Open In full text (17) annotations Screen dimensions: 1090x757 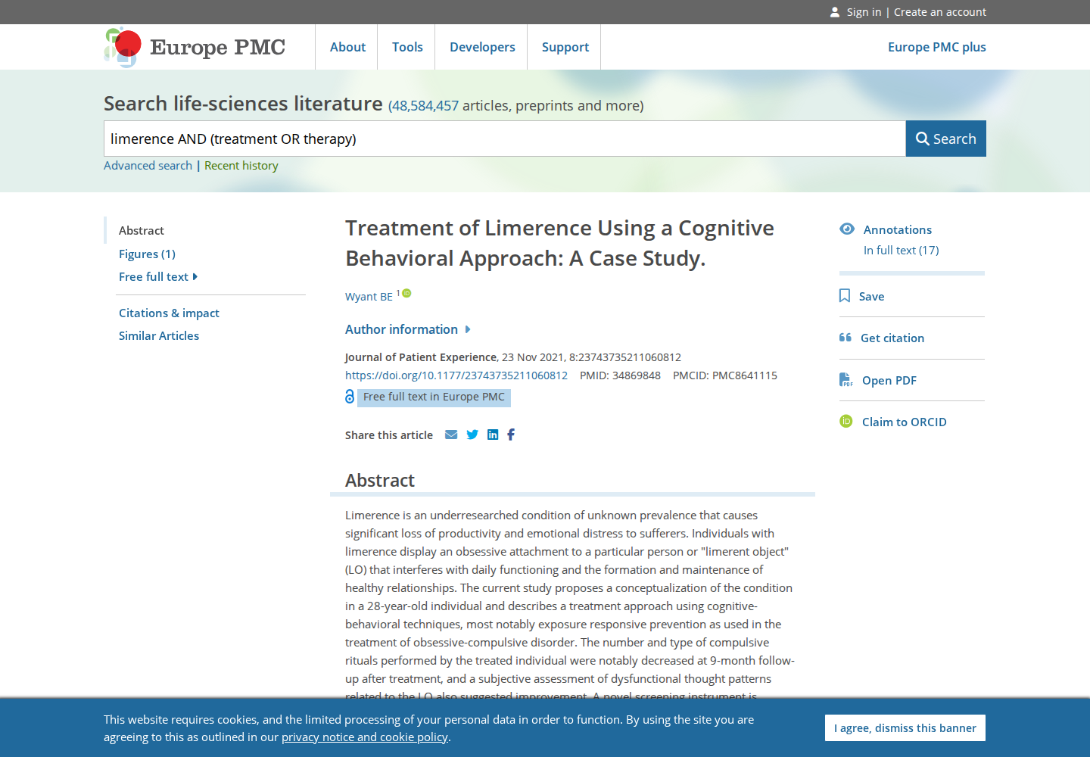(901, 251)
